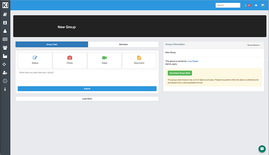Click the New Group banner title
The height and width of the screenshot is (155, 269).
click(x=67, y=27)
